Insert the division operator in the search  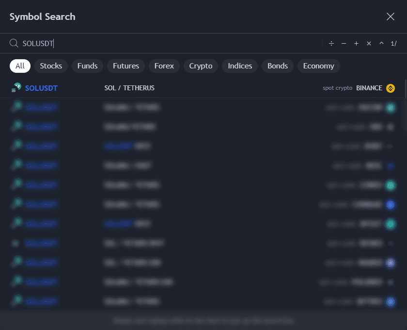(x=331, y=44)
